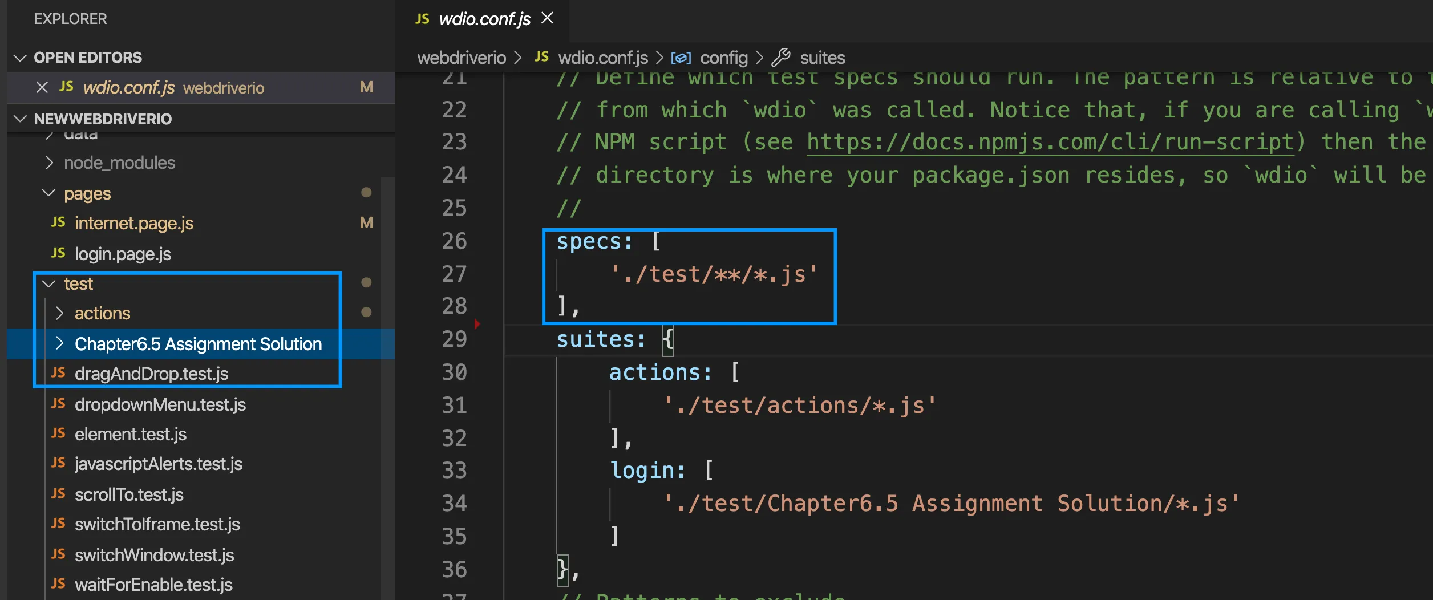Screen dimensions: 1433x600
Task: Click the JS icon beside login.page.js
Action: (x=58, y=253)
